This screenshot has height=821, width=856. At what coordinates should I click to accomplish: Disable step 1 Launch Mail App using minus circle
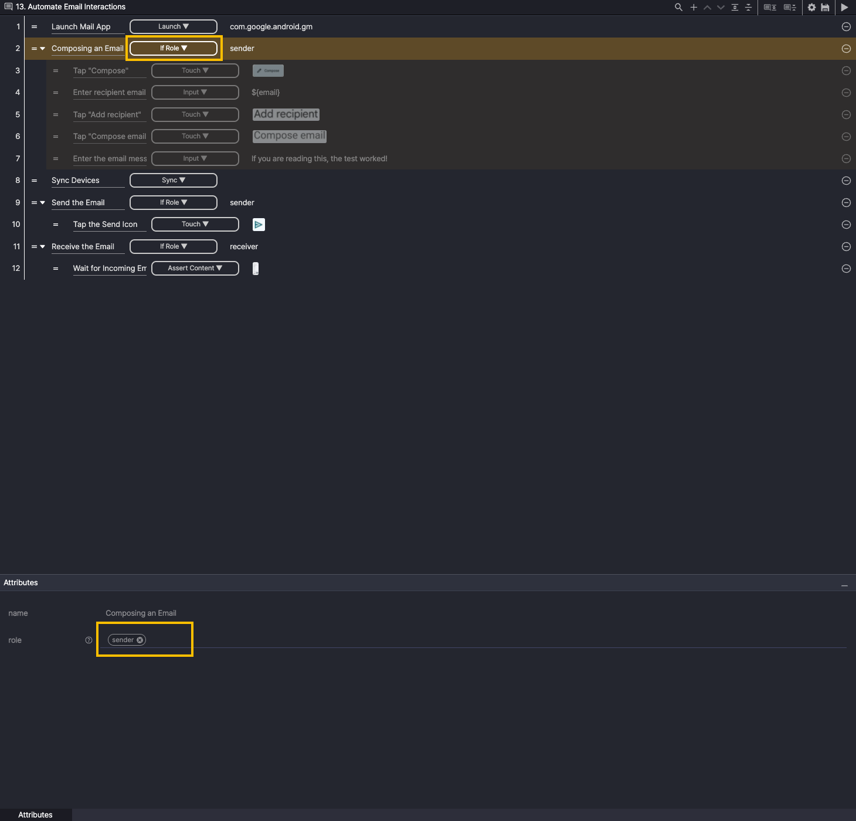coord(846,26)
